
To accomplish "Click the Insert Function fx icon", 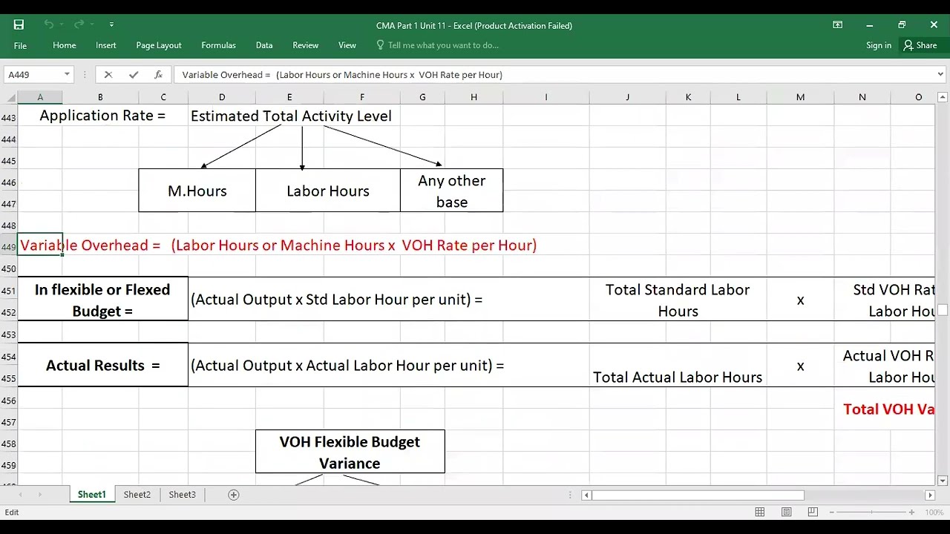I will [158, 74].
